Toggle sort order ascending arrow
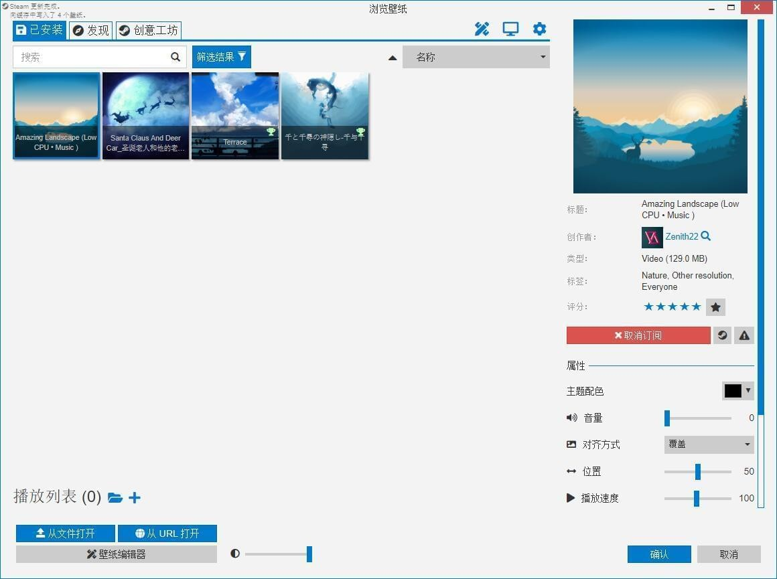The width and height of the screenshot is (777, 579). point(393,58)
